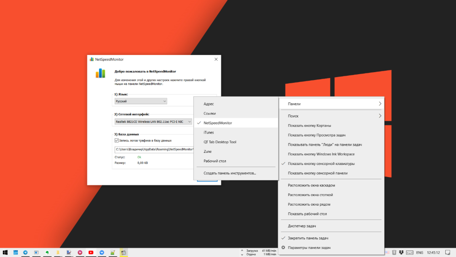Open Диспетчер задач from context menu
Image resolution: width=456 pixels, height=257 pixels.
331,226
